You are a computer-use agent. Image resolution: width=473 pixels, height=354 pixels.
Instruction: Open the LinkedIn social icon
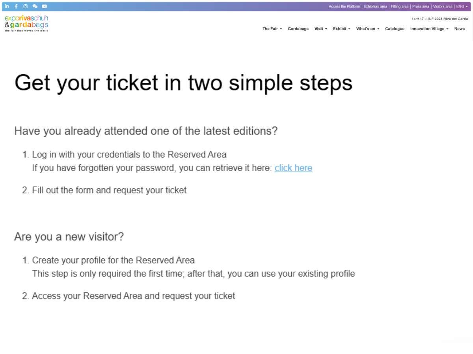click(x=7, y=6)
